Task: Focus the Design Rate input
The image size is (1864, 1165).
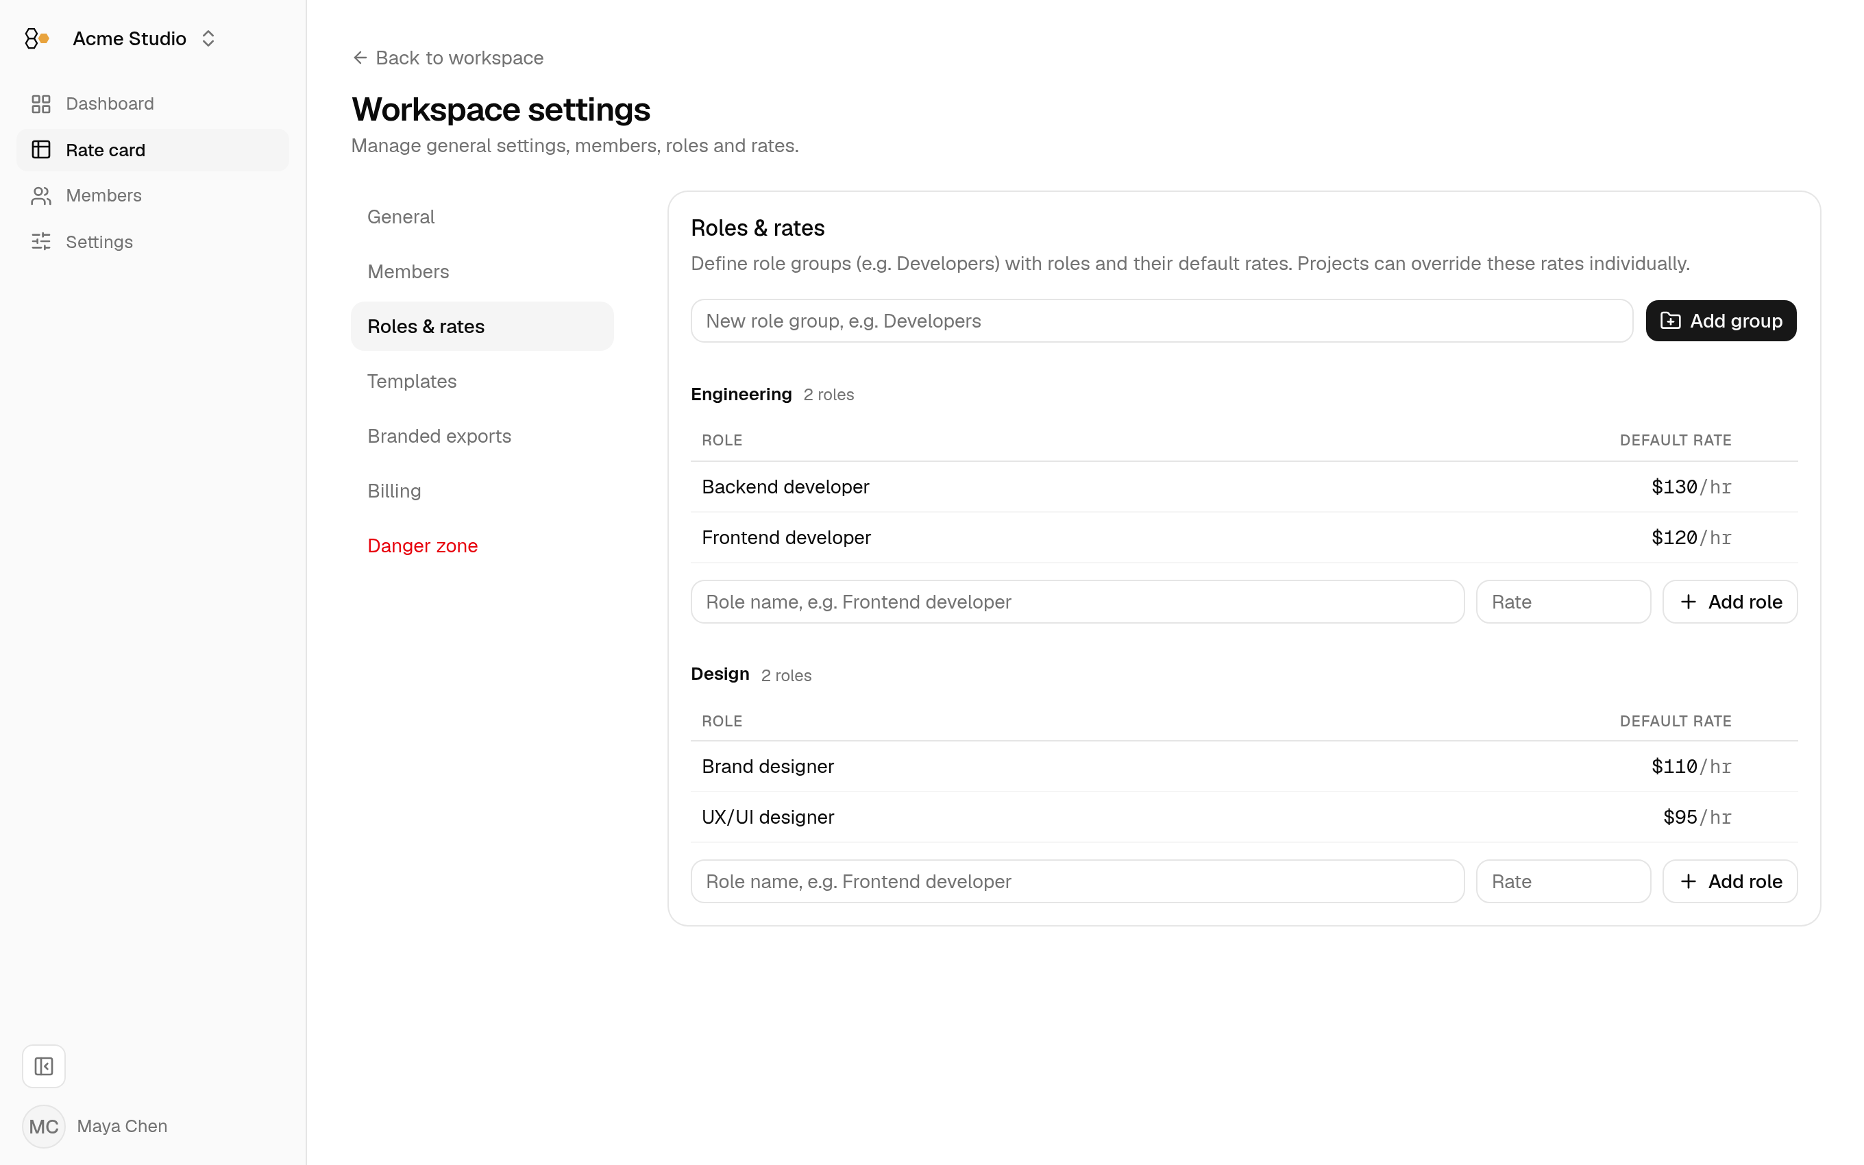Action: (1563, 881)
